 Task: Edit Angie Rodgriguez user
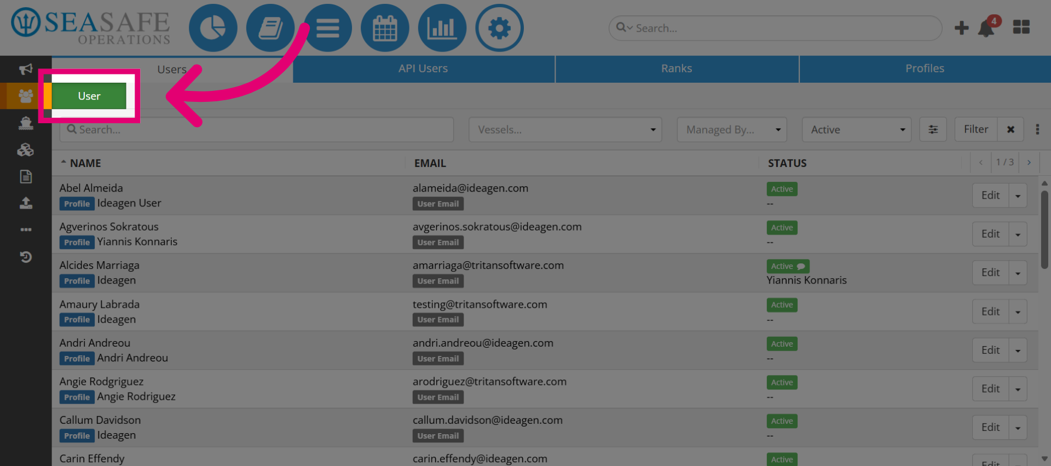point(990,389)
